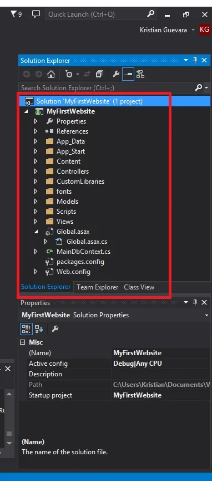Switch to the Team Explorer tab
Viewport: 212px width, 481px height.
(97, 287)
